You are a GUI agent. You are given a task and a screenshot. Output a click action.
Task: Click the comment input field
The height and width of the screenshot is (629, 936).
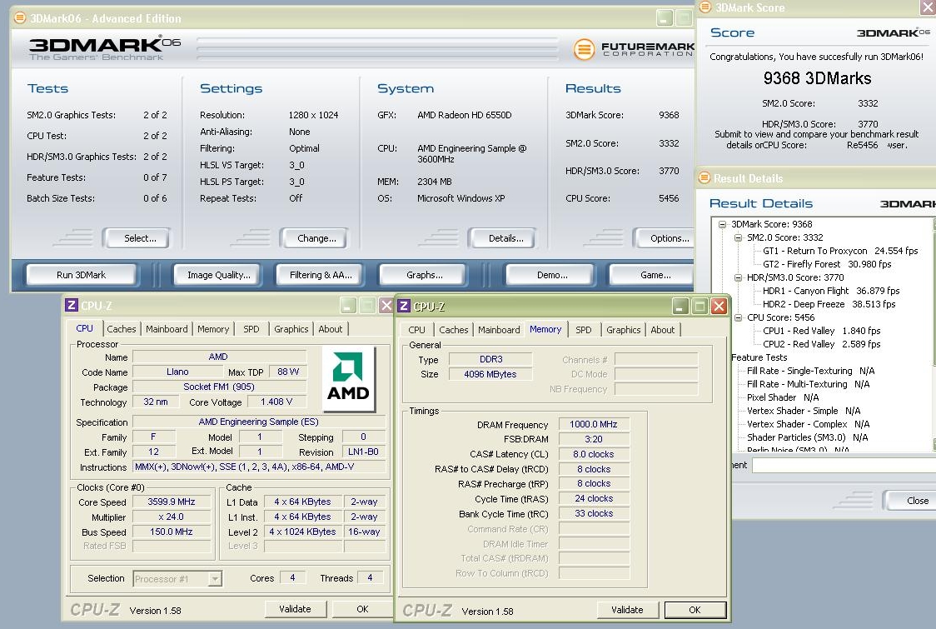coord(844,465)
